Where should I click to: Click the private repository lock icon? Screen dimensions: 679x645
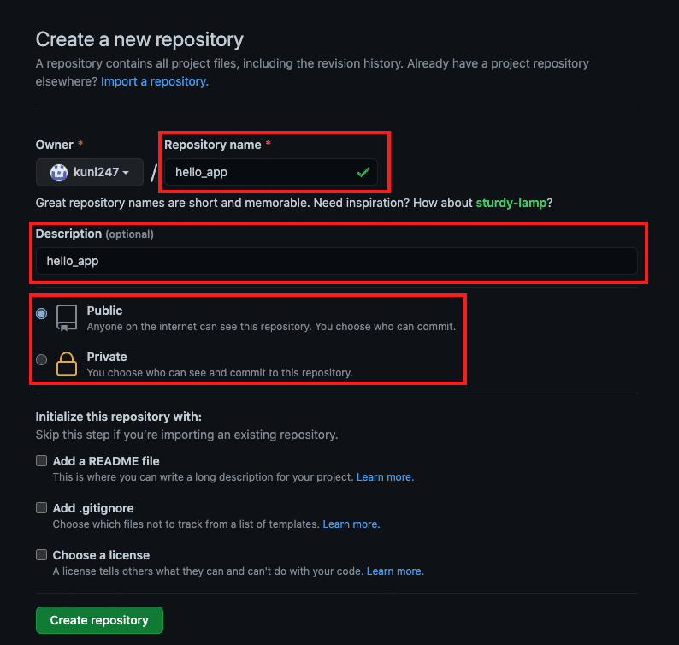(x=67, y=364)
